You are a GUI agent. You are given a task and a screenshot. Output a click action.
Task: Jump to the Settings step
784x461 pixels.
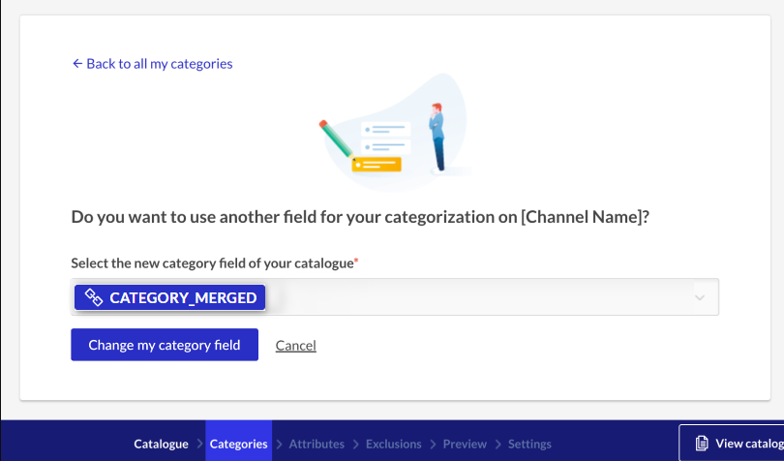pos(529,444)
